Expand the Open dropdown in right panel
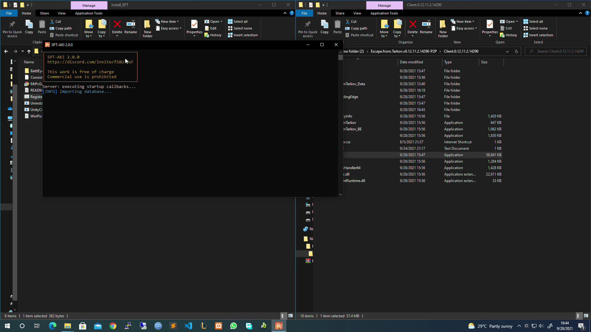The height and width of the screenshot is (332, 591). coord(516,21)
